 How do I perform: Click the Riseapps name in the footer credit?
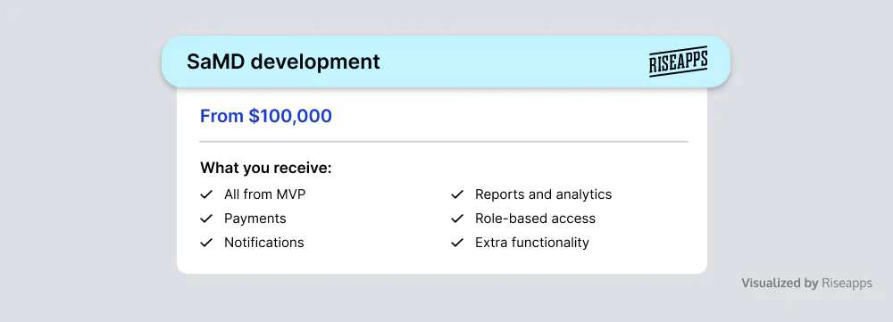[847, 283]
